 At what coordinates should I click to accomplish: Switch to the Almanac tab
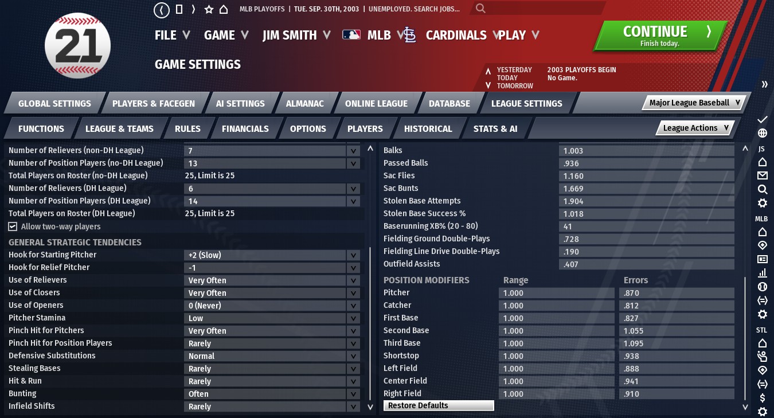(x=305, y=104)
